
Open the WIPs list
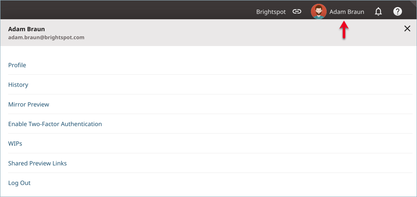(x=15, y=143)
